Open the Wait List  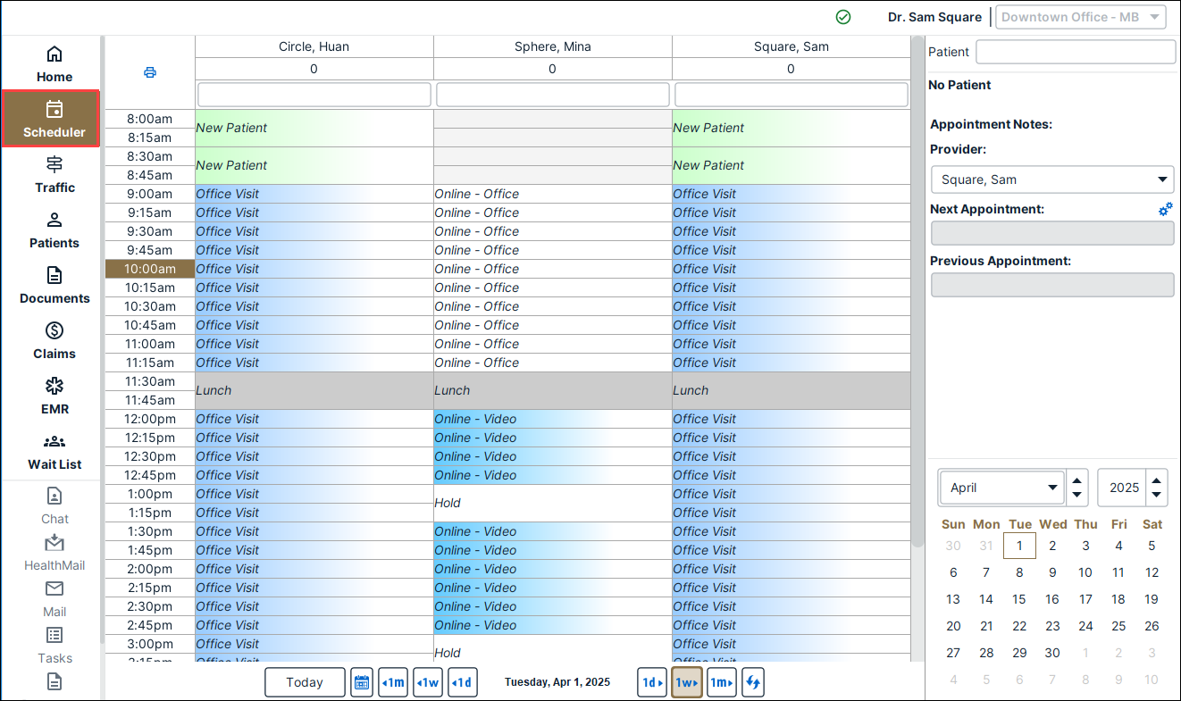click(54, 452)
